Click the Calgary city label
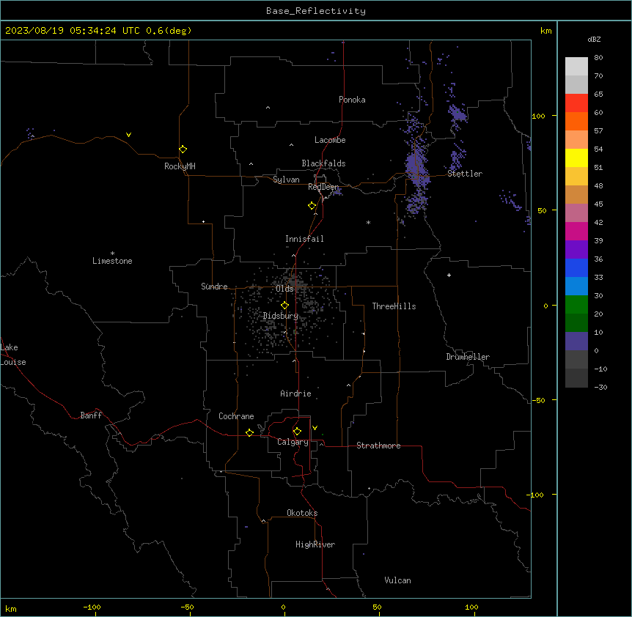Viewport: 632px width, 617px height. click(293, 442)
